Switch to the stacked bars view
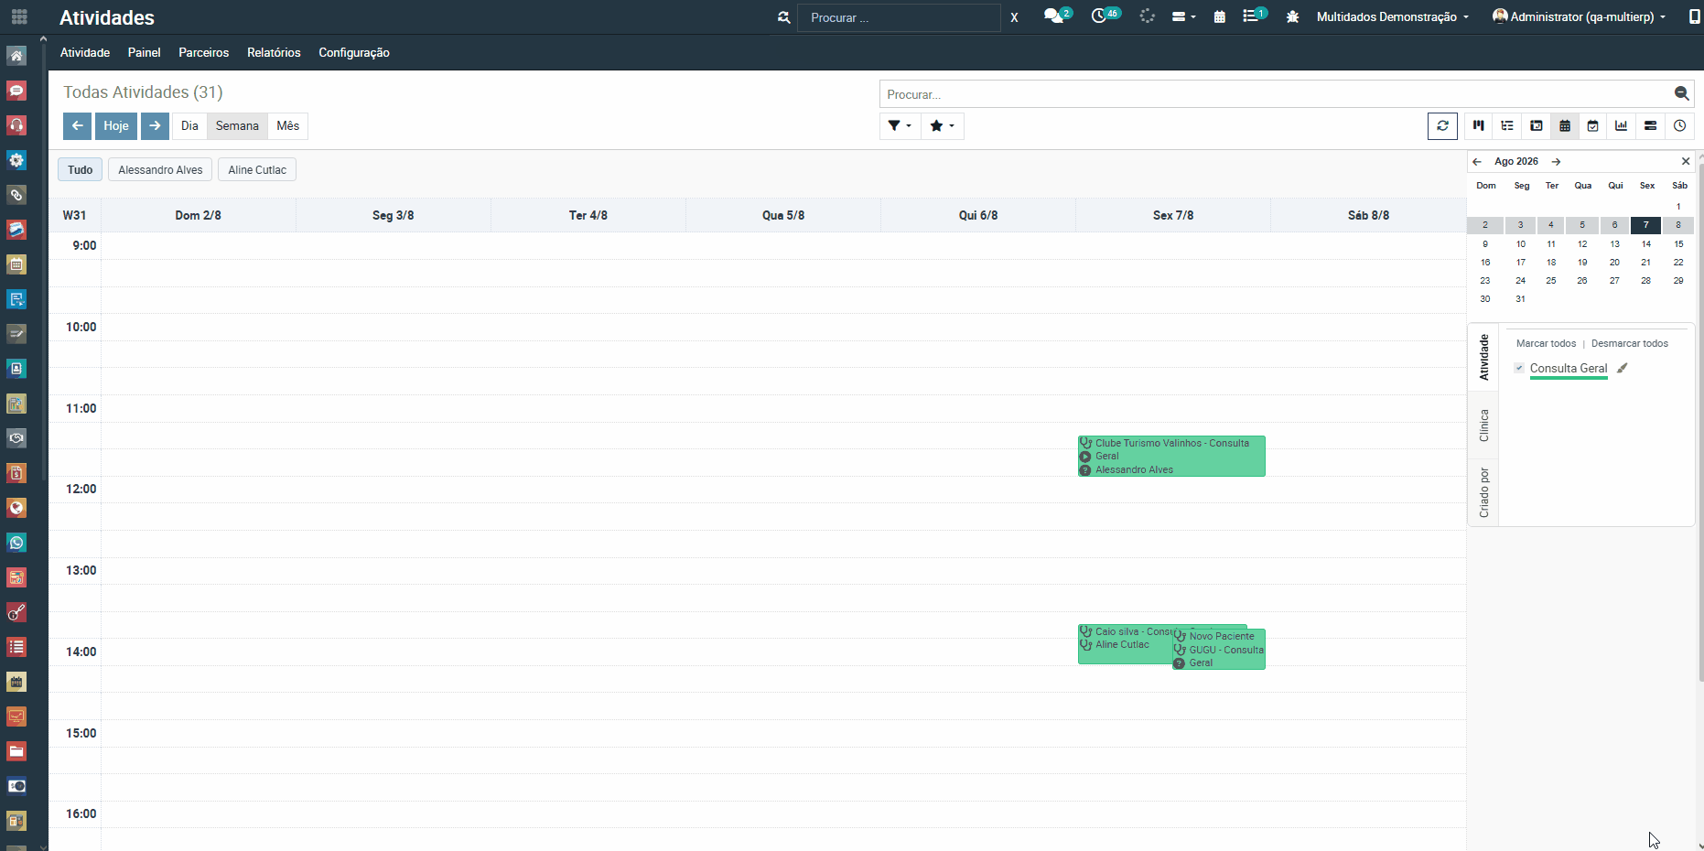The height and width of the screenshot is (851, 1704). point(1651,126)
